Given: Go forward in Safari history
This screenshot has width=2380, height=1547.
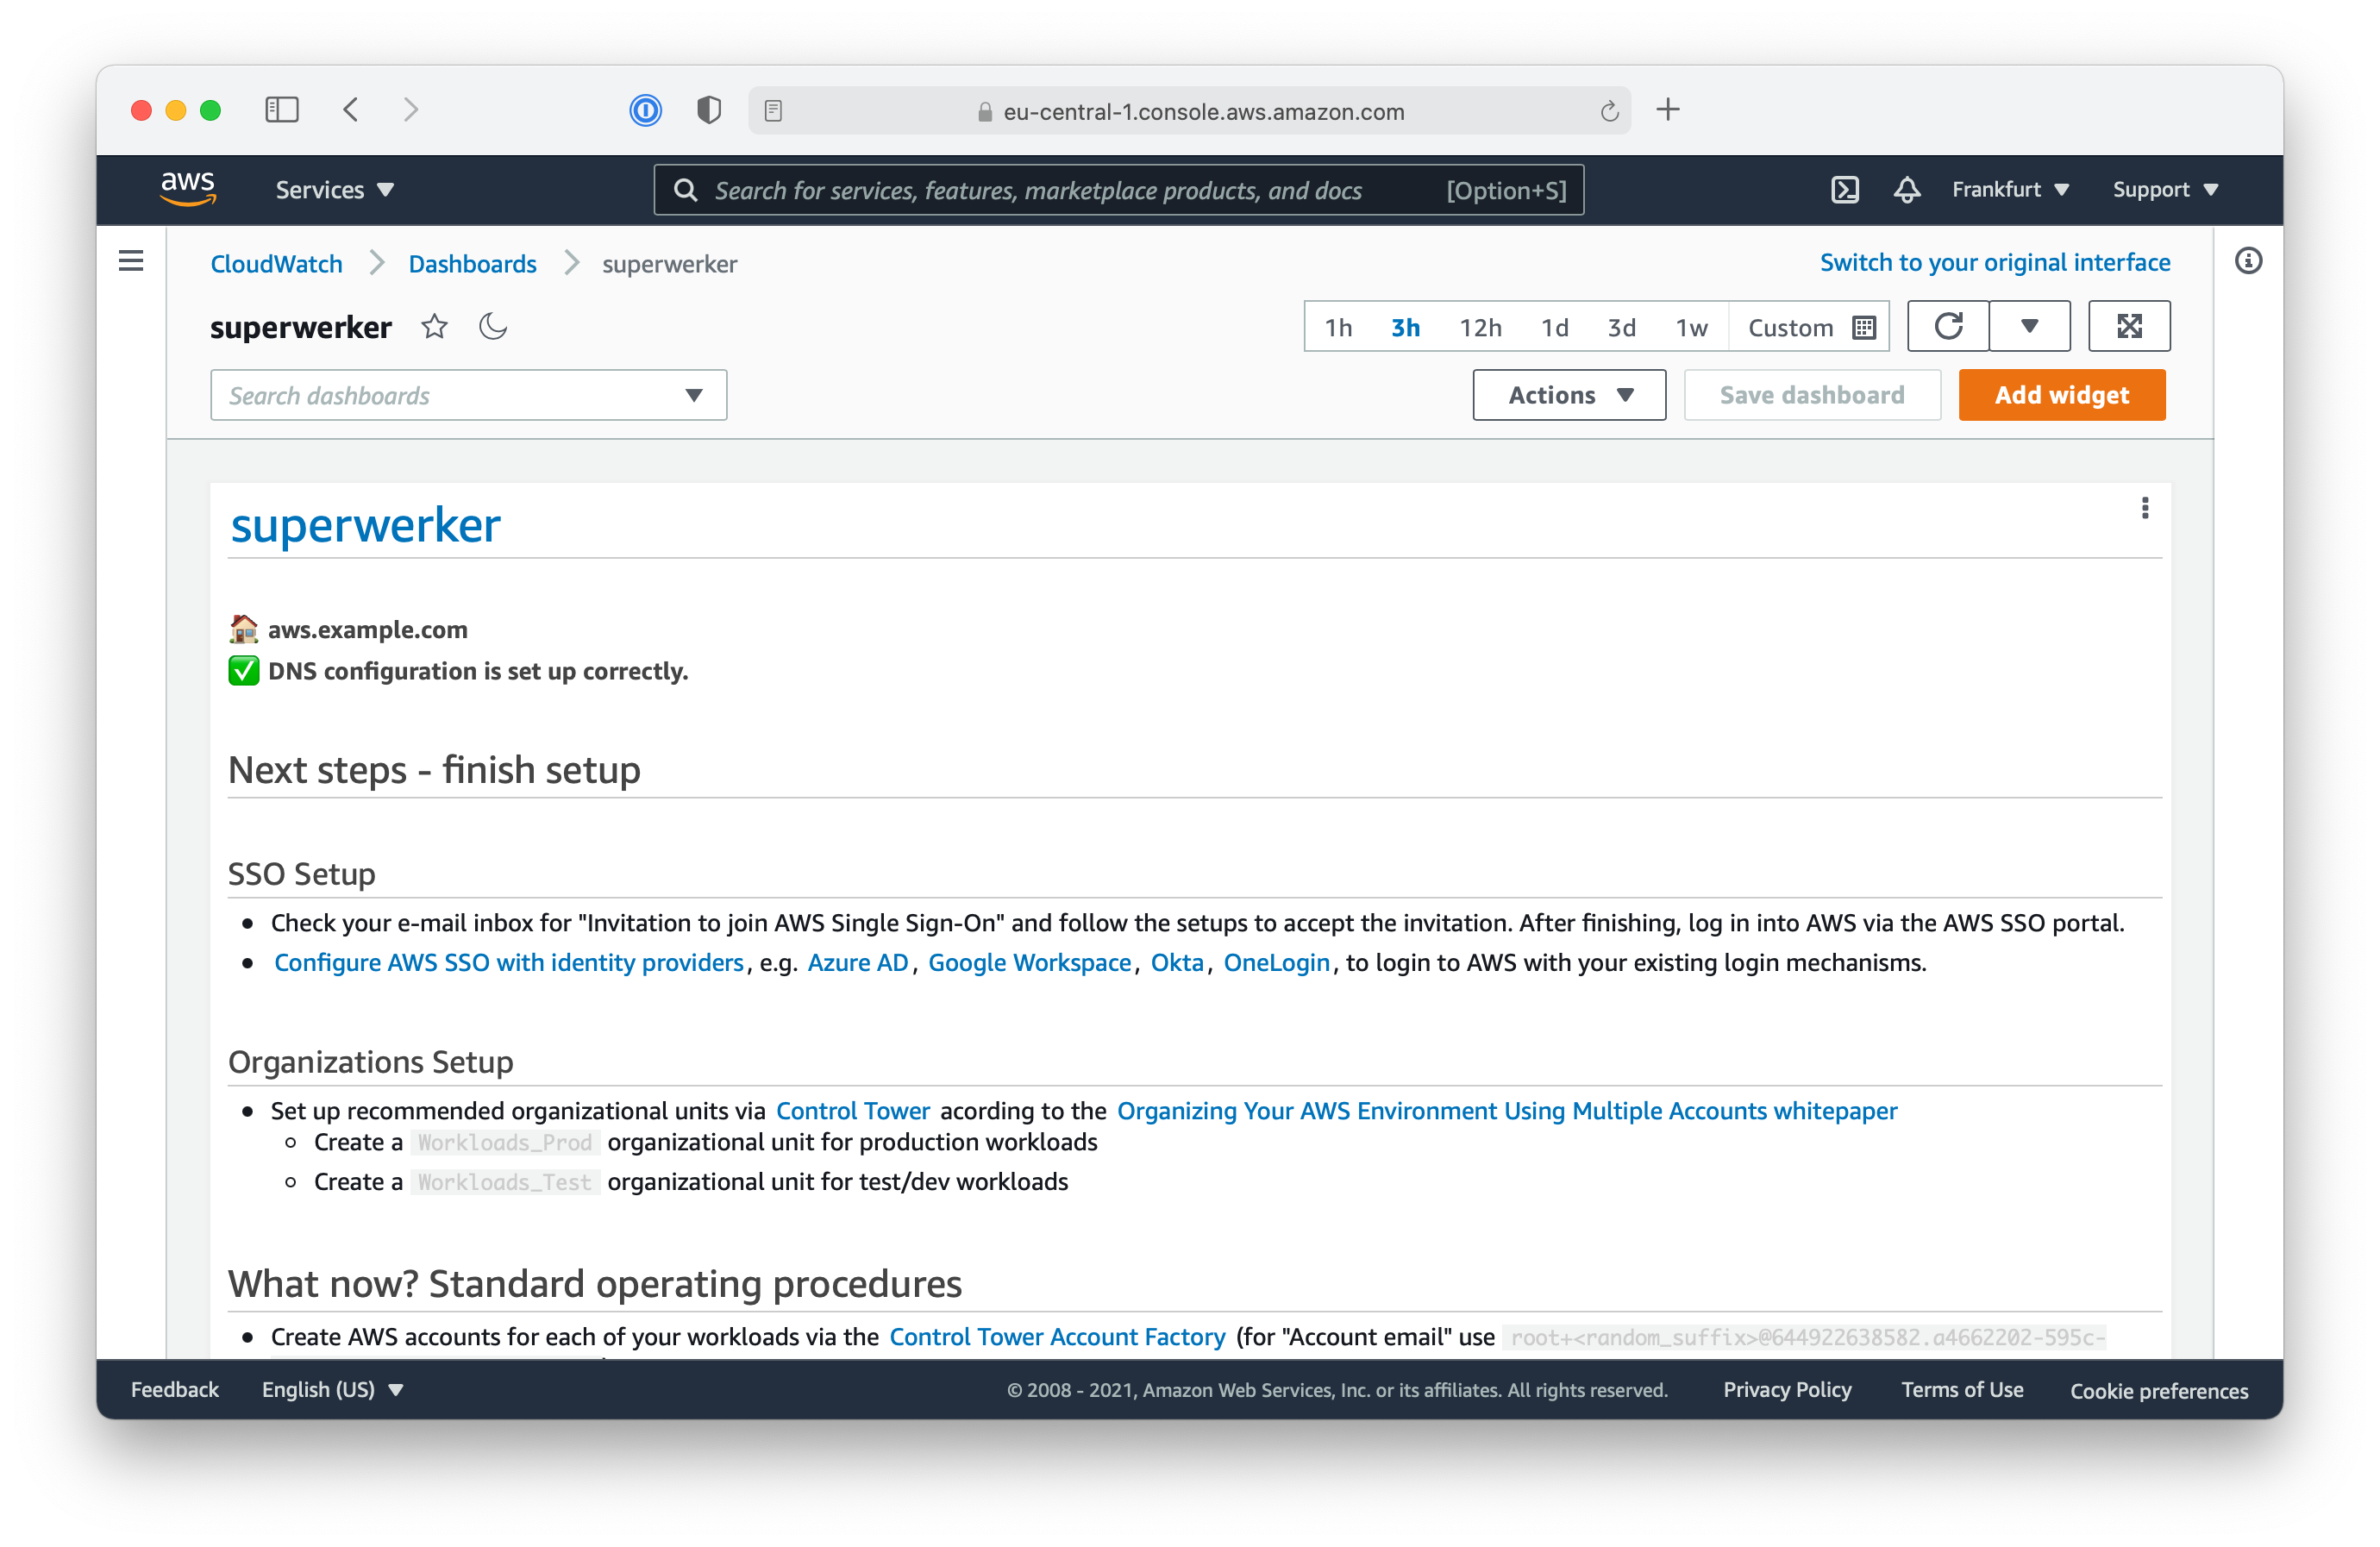Looking at the screenshot, I should (410, 109).
